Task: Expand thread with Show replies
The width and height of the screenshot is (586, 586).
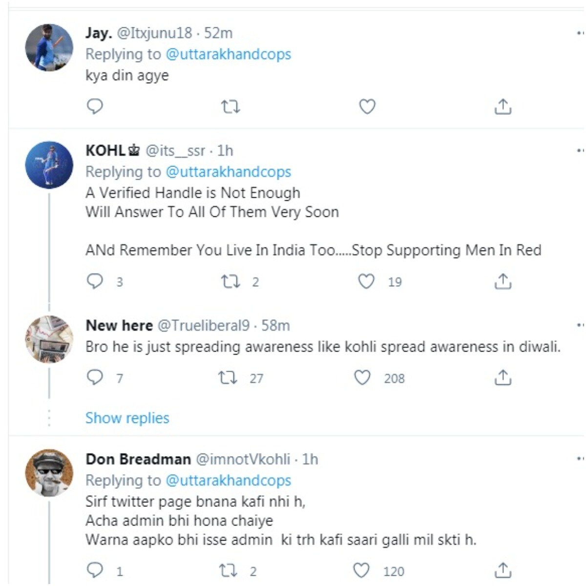Action: (x=127, y=418)
